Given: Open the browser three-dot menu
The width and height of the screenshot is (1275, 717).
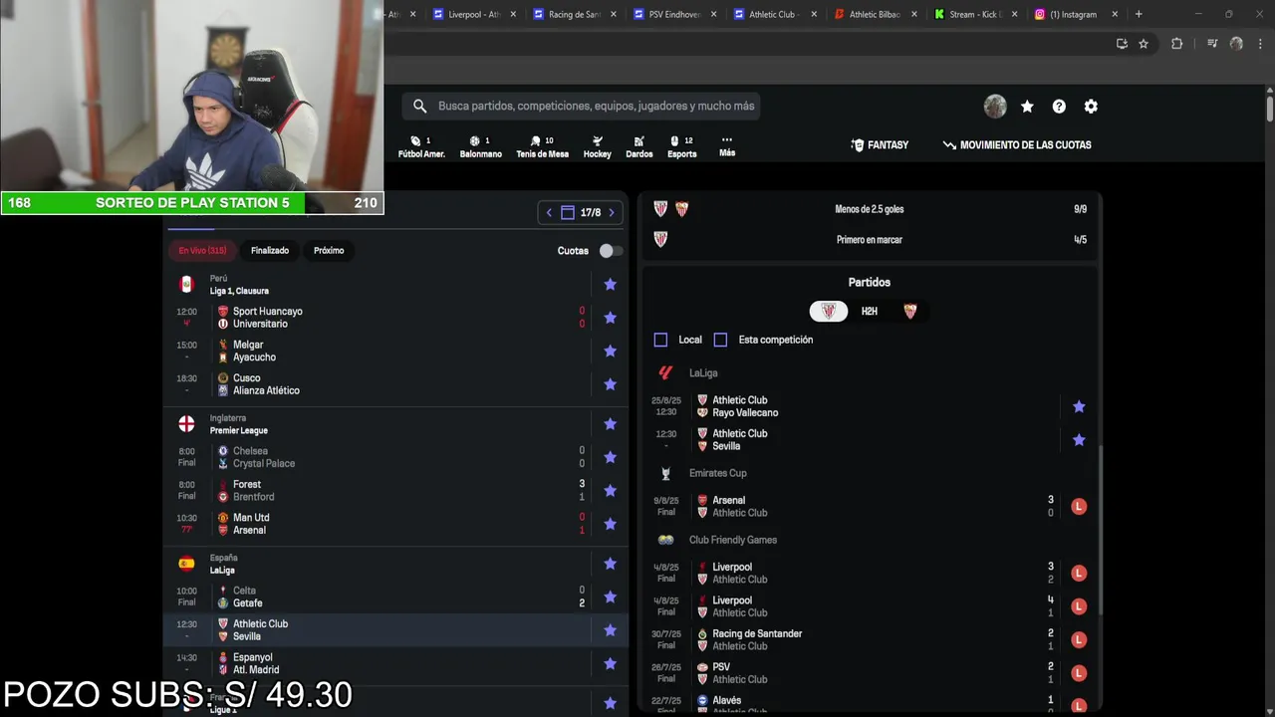Looking at the screenshot, I should (1260, 44).
